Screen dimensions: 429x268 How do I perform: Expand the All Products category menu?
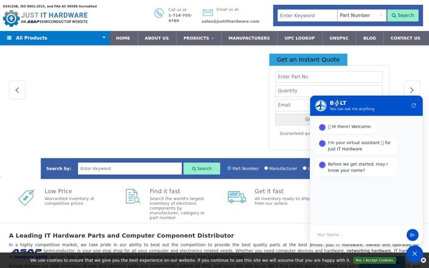pos(55,38)
